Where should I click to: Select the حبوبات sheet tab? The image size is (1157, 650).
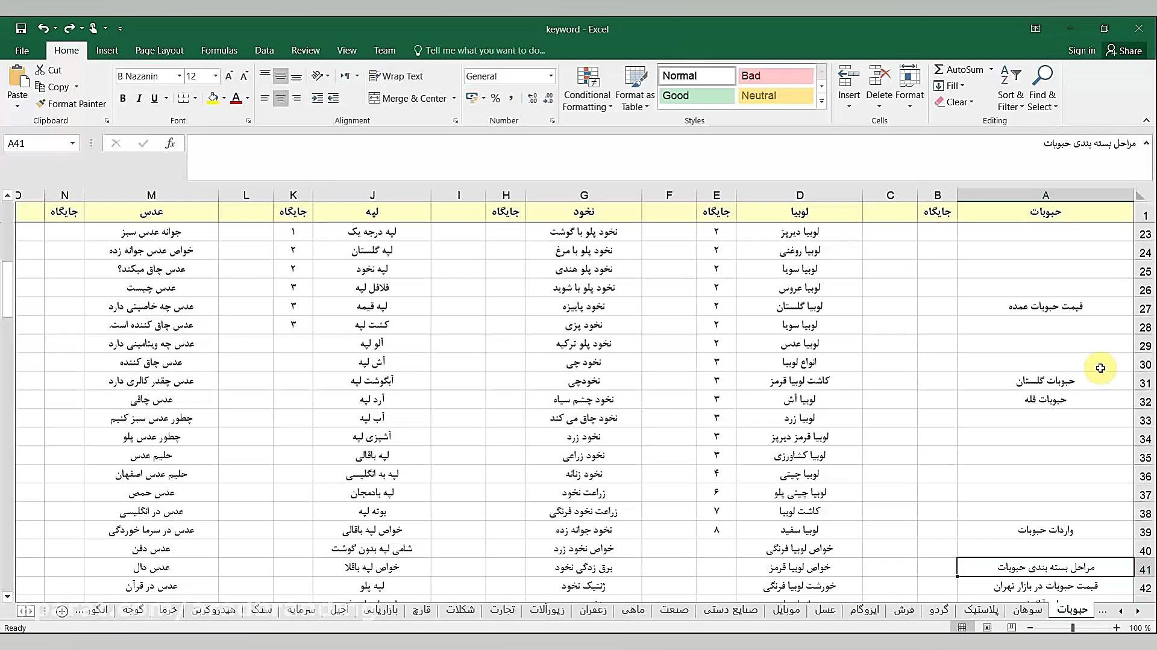pos(1072,610)
